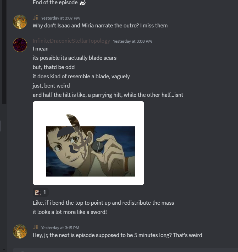Select message about next episode 5 minutes long

coord(117,235)
